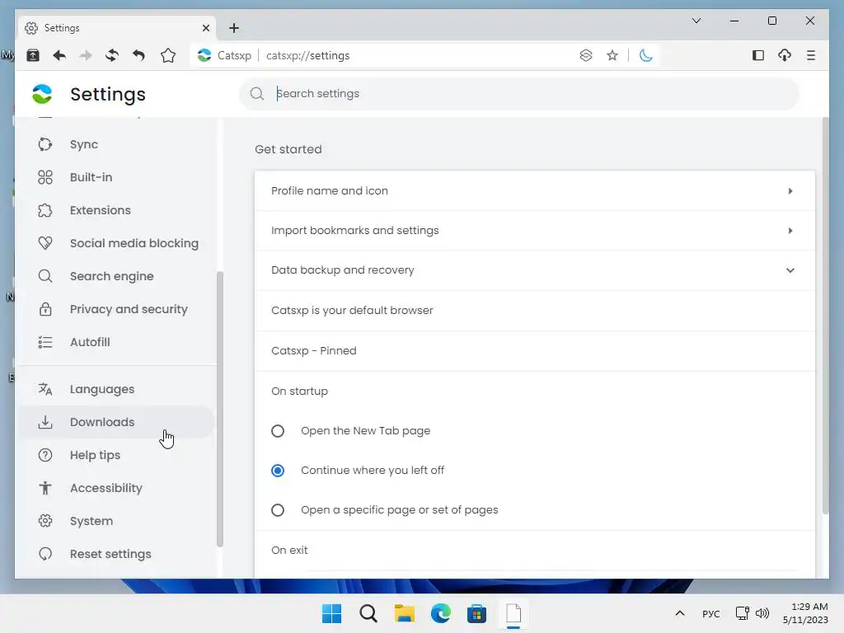Open the browser hamburger menu

point(811,55)
